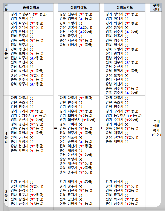Screen dimensions: 165x211
Task: Select 강원 속초시 in 종합청렴도 4등급
Action: (22, 102)
